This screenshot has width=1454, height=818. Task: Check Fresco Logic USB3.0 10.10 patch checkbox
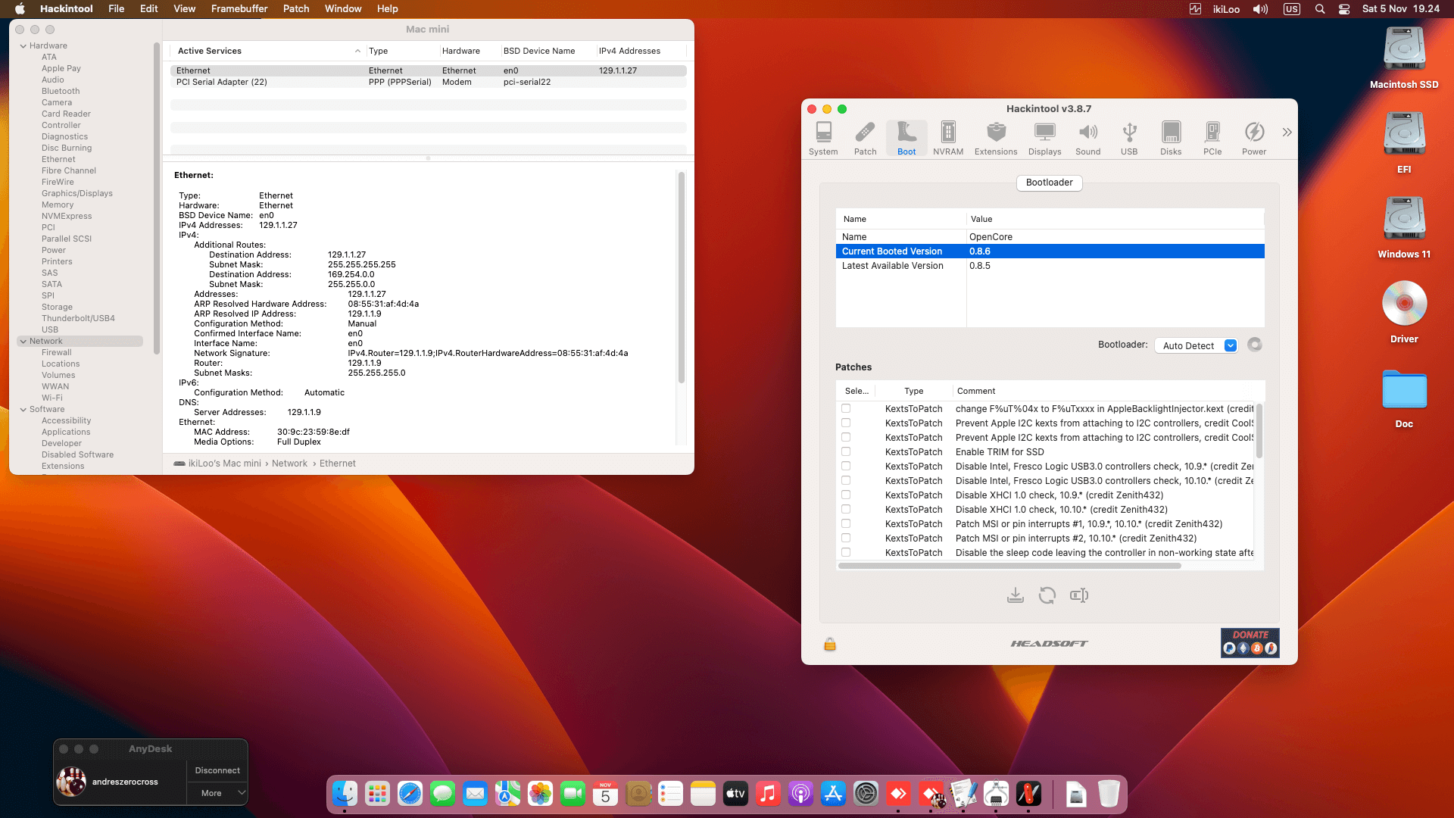coord(846,480)
